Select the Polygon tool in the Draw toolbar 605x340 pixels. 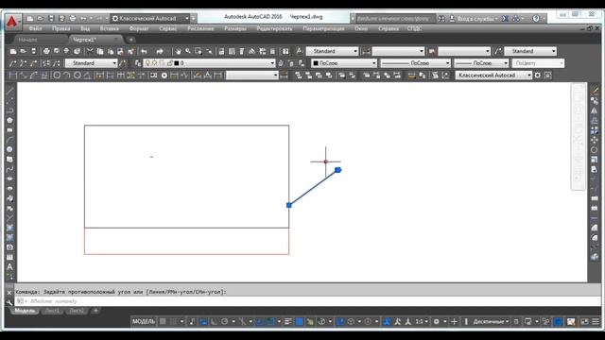(10, 120)
